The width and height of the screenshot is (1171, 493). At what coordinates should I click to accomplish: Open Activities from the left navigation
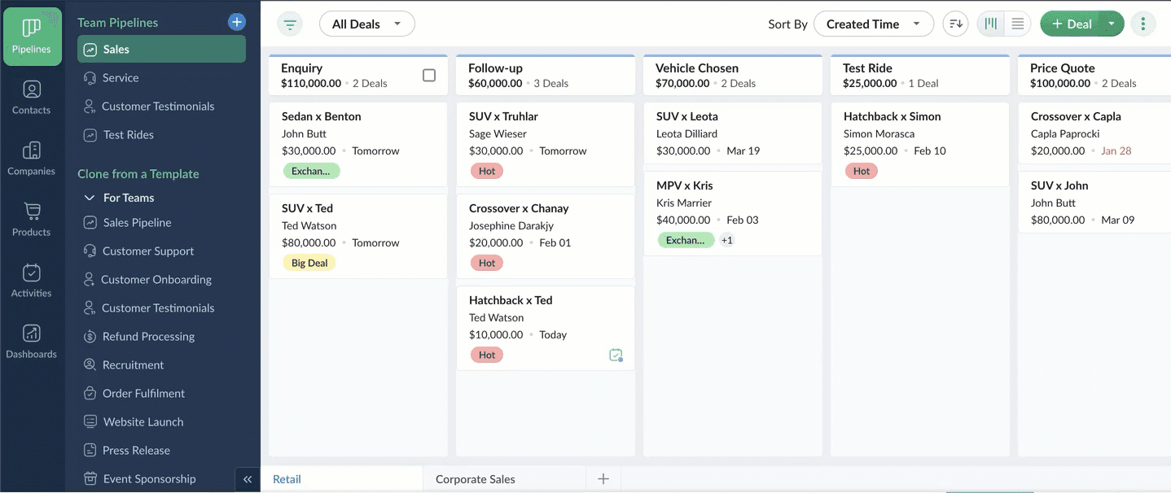32,280
